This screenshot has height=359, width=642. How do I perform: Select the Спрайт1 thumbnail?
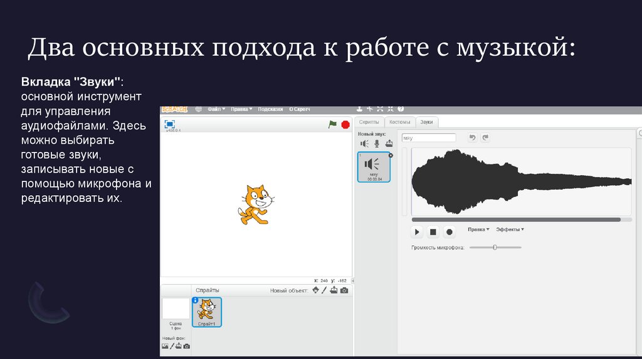207,312
